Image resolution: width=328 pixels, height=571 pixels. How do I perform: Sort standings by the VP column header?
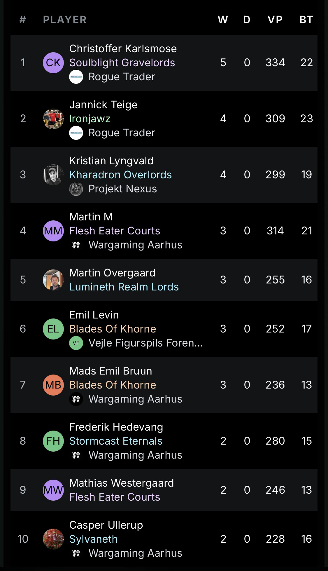275,20
